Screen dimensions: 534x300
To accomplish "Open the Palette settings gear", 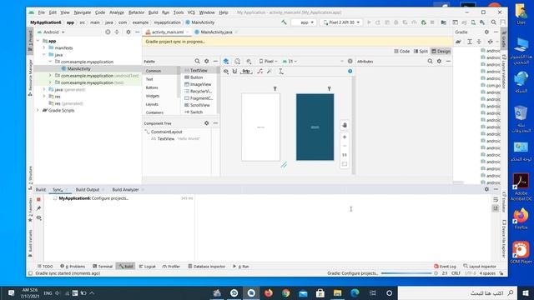I will 206,61.
